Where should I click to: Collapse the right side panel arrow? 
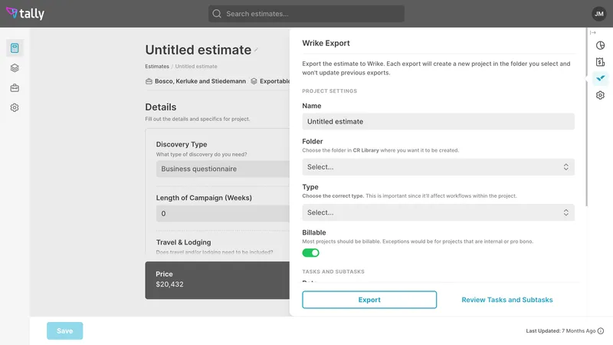click(593, 32)
